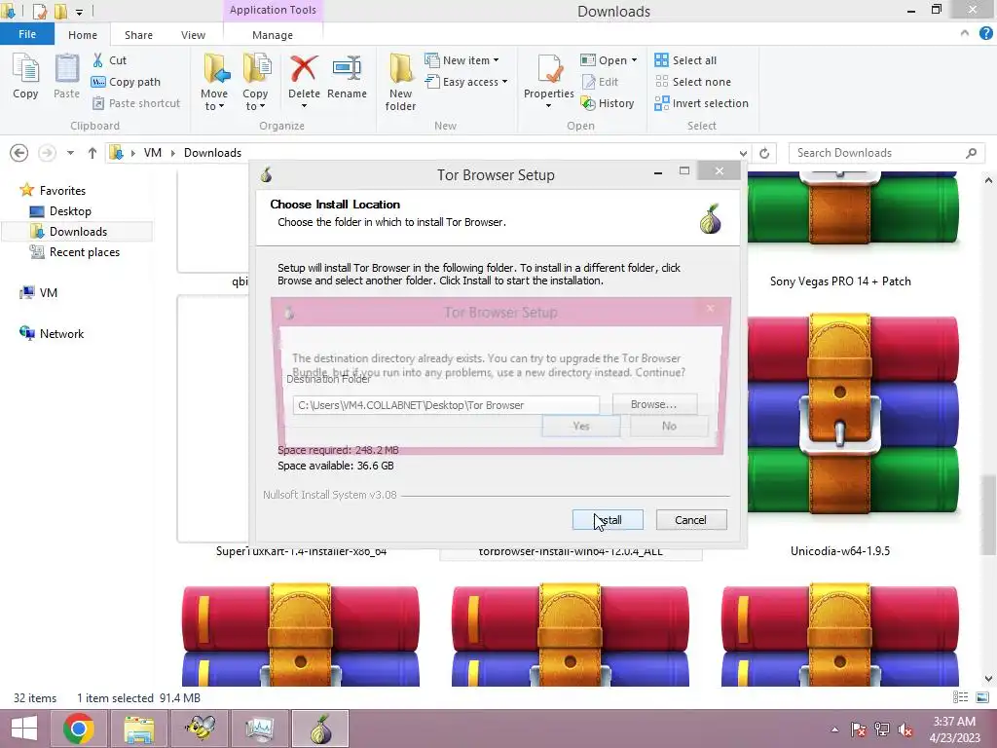
Task: Launch Chrome from the taskbar
Action: point(79,729)
